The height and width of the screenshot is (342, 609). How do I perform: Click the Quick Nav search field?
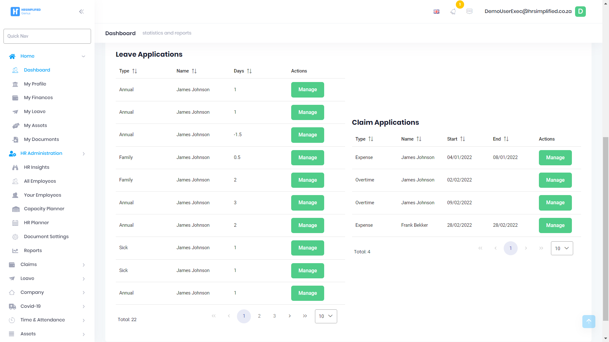[47, 36]
